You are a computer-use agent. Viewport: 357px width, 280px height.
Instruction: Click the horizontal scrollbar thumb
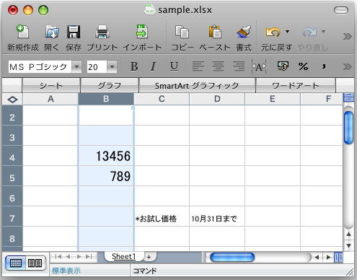point(232,258)
